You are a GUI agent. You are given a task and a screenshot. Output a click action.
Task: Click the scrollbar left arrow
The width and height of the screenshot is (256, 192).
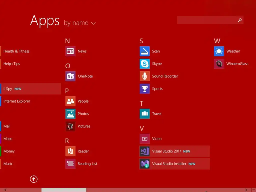pos(5,190)
